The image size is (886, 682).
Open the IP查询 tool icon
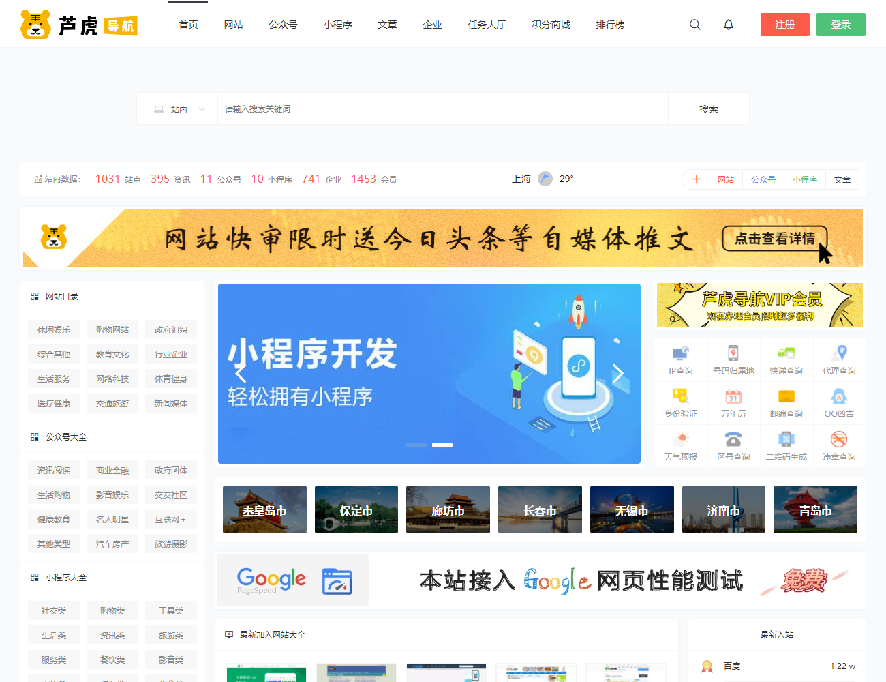click(x=680, y=360)
